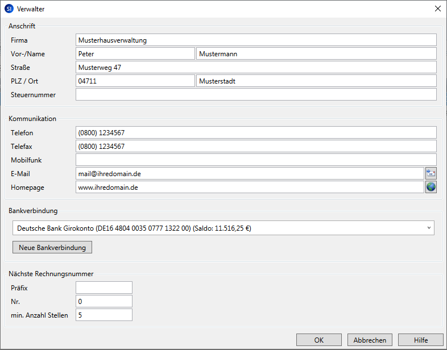
Task: Open Hilfe for this dialog
Action: (x=421, y=340)
